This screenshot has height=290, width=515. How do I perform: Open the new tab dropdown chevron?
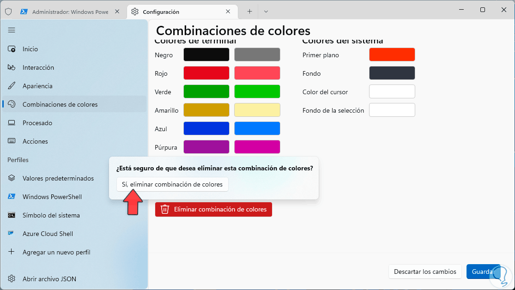(266, 12)
